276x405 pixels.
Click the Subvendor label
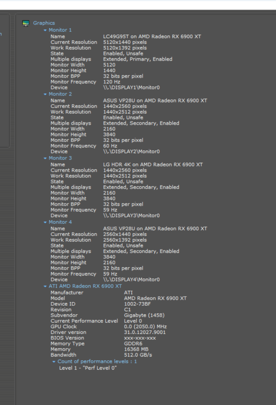click(x=64, y=315)
